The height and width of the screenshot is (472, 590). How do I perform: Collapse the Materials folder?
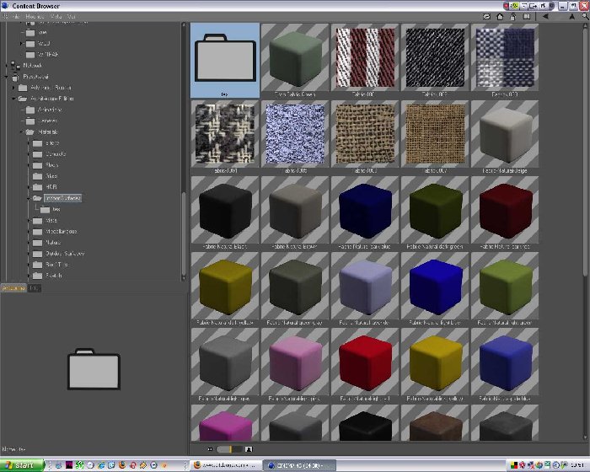pyautogui.click(x=21, y=132)
